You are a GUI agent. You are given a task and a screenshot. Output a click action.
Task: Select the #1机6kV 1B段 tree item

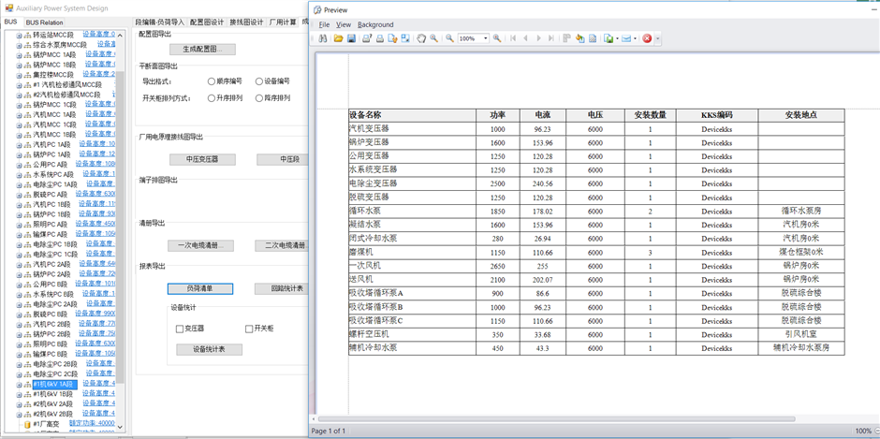tap(52, 394)
